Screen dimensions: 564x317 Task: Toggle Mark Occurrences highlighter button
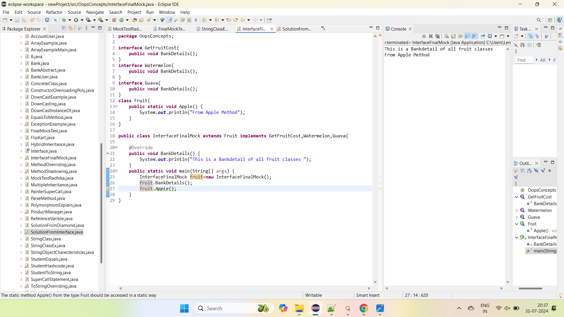click(x=169, y=20)
